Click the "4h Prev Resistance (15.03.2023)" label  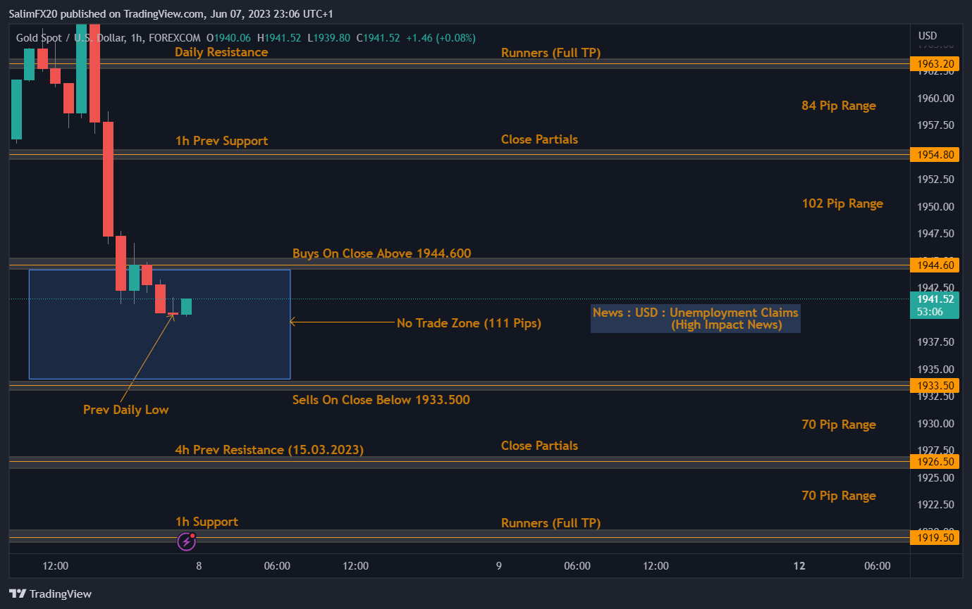[269, 450]
